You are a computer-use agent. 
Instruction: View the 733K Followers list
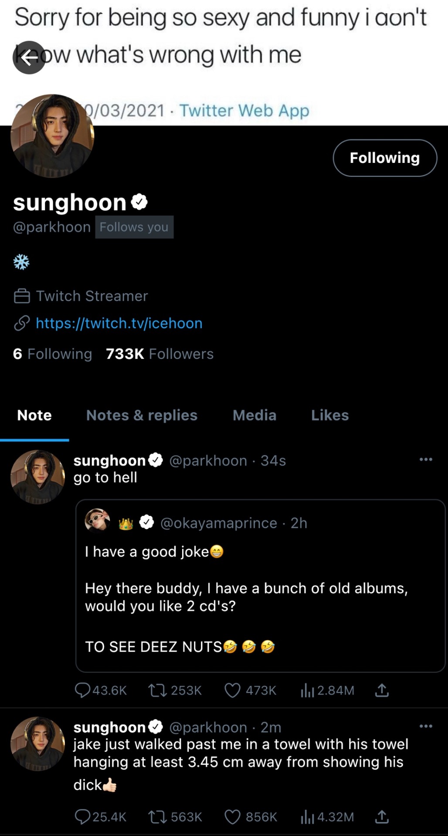[x=160, y=354]
